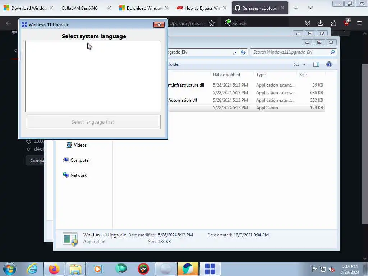Expand Explorer address bar history dropdown

click(x=235, y=52)
